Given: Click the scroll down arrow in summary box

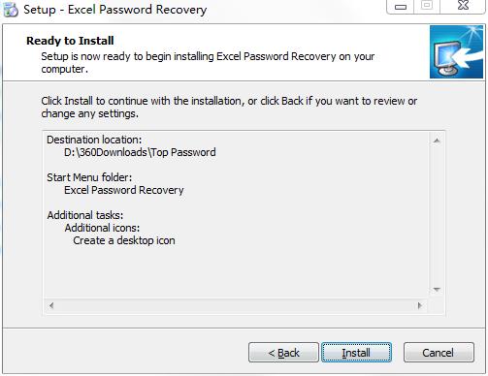Looking at the screenshot, I should click(x=437, y=290).
